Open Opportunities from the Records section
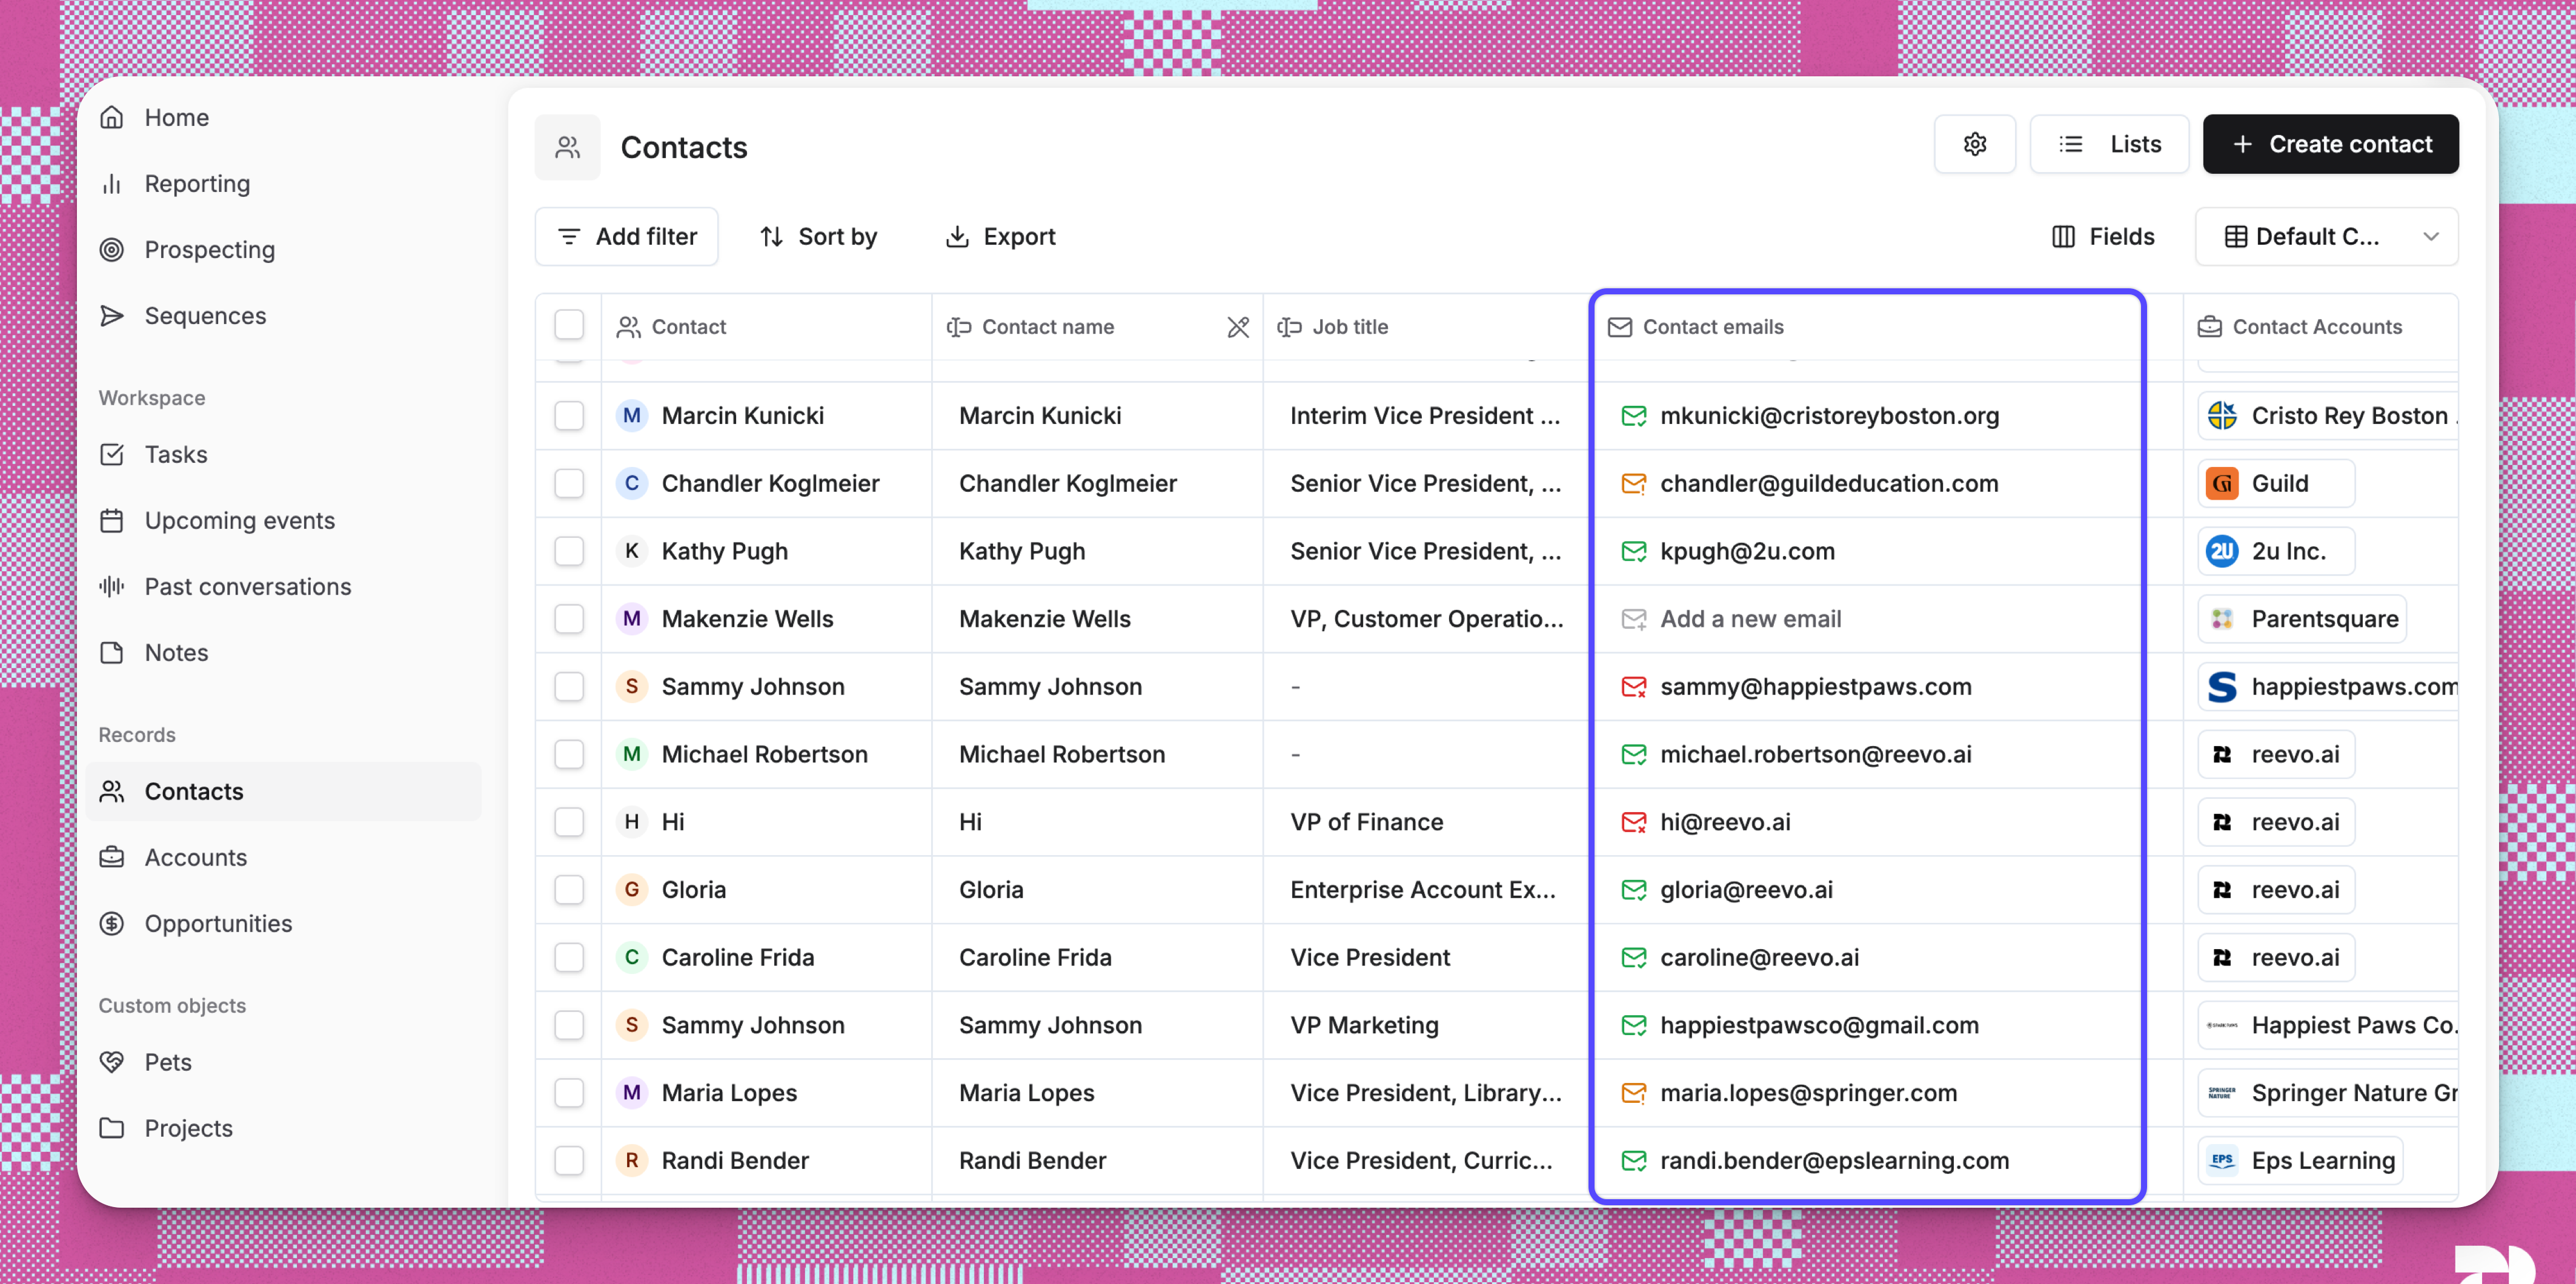The image size is (2576, 1284). (x=218, y=923)
